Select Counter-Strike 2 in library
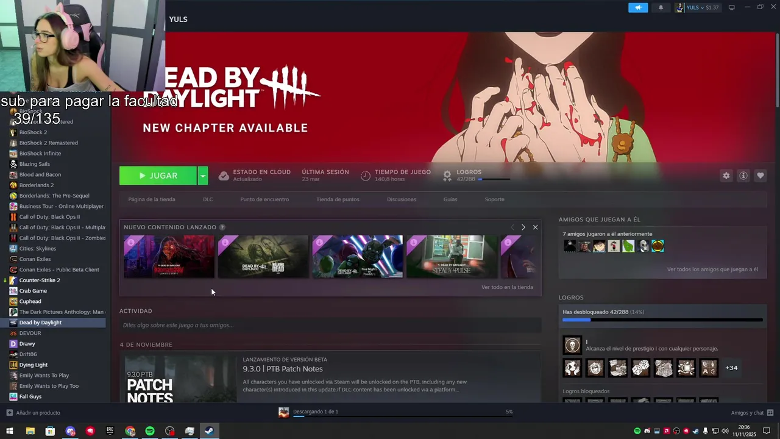This screenshot has height=439, width=780. [40, 280]
